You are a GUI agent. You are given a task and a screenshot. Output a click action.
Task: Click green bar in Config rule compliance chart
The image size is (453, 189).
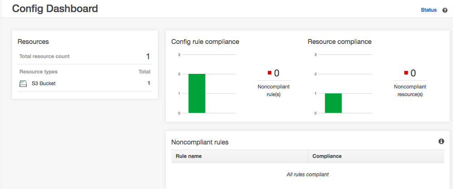tap(197, 93)
